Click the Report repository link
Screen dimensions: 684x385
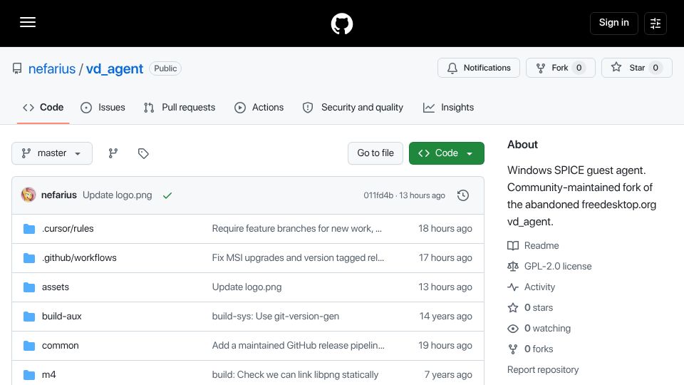(x=543, y=370)
